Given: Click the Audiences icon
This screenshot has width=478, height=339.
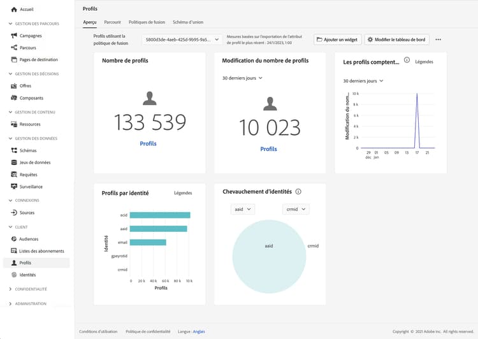Looking at the screenshot, I should pos(14,239).
